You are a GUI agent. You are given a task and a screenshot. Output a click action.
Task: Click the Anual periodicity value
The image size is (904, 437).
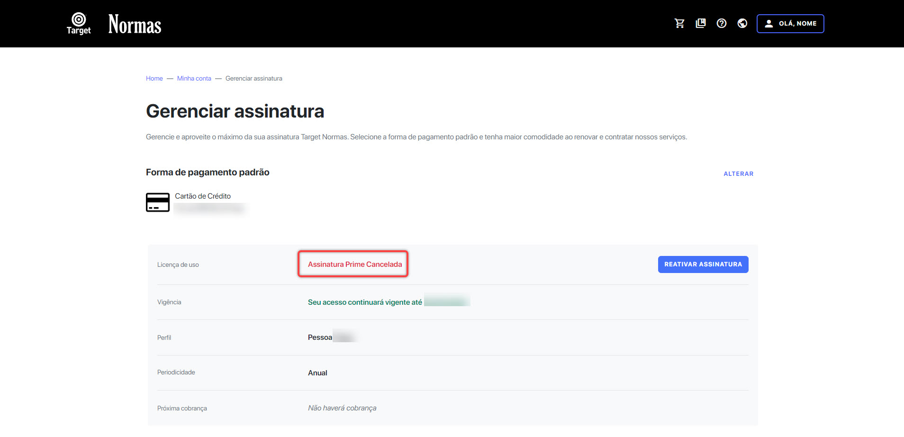[317, 373]
